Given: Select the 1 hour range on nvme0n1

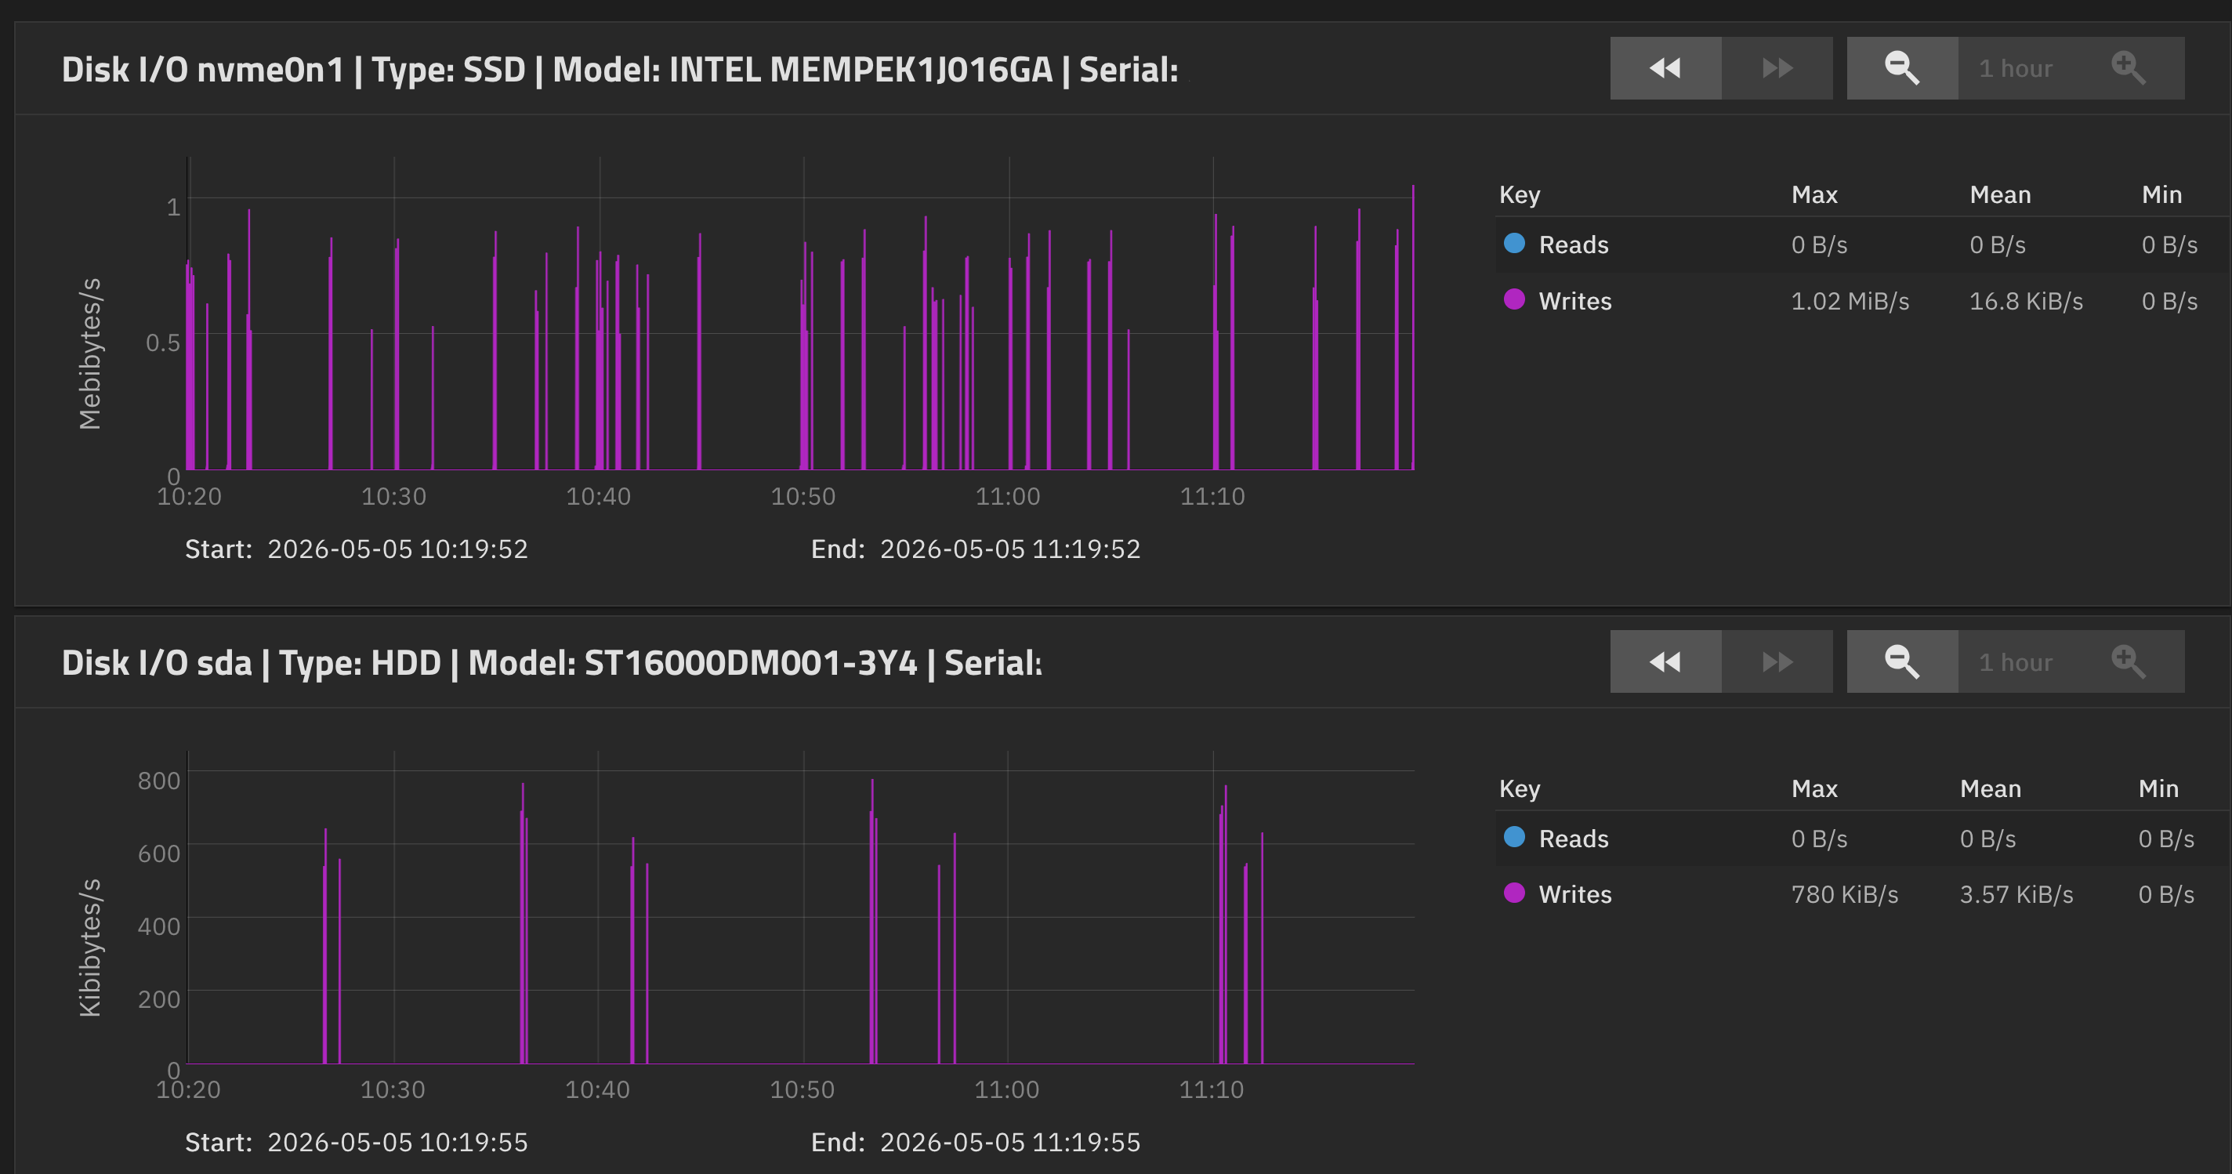Looking at the screenshot, I should tap(2016, 67).
